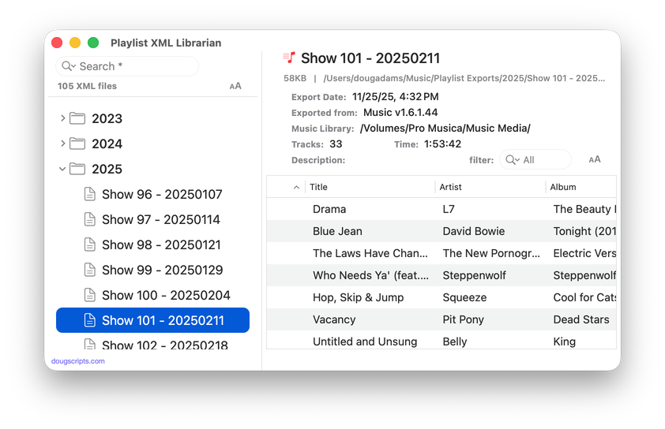665x429 pixels.
Task: Click the Search field in sidebar
Action: click(134, 66)
